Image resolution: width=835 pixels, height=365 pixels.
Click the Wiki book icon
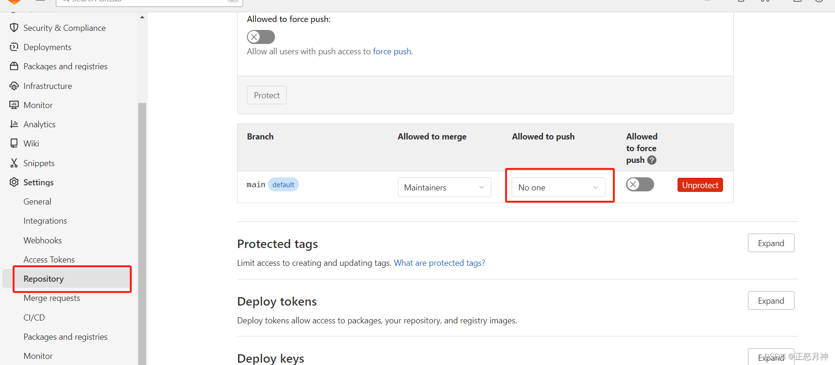[14, 143]
